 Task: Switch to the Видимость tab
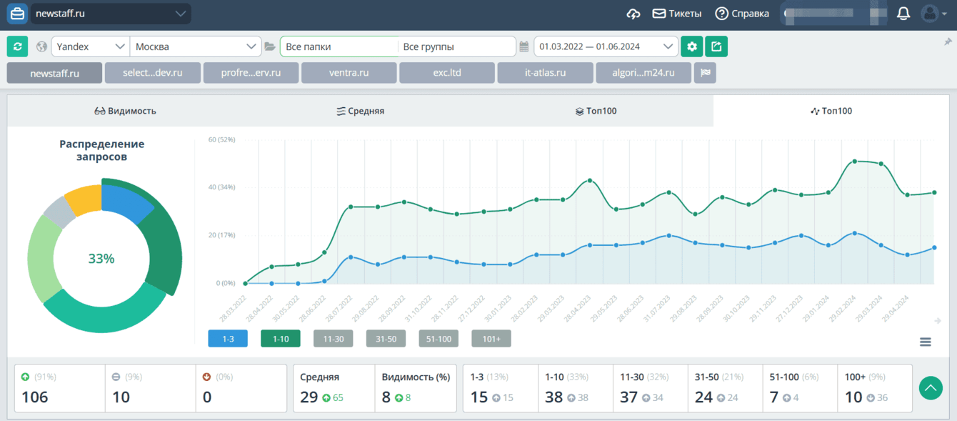pyautogui.click(x=125, y=111)
